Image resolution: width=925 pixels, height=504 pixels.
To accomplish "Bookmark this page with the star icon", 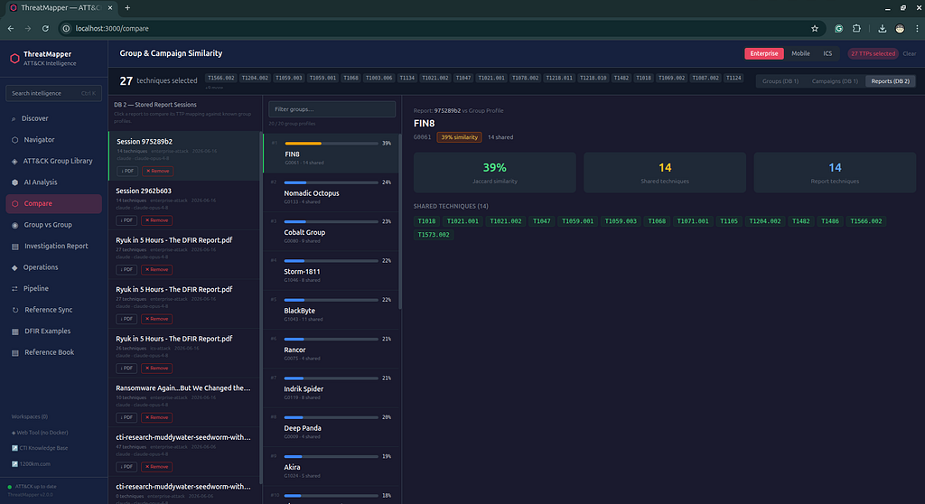I will click(x=815, y=28).
